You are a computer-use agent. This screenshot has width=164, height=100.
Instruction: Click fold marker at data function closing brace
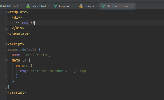6,82
